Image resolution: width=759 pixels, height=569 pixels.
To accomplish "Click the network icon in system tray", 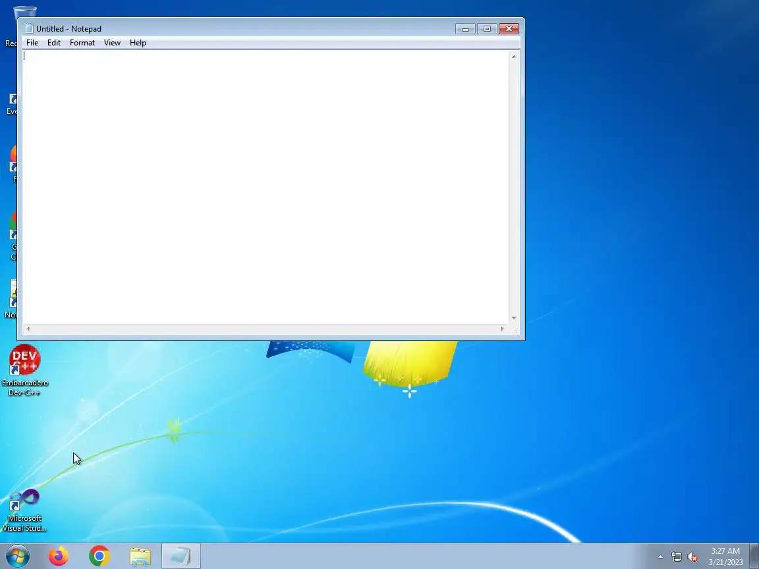I will tap(676, 557).
